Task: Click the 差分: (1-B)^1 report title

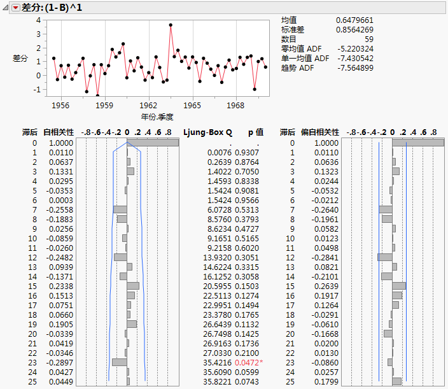Action: [x=52, y=7]
